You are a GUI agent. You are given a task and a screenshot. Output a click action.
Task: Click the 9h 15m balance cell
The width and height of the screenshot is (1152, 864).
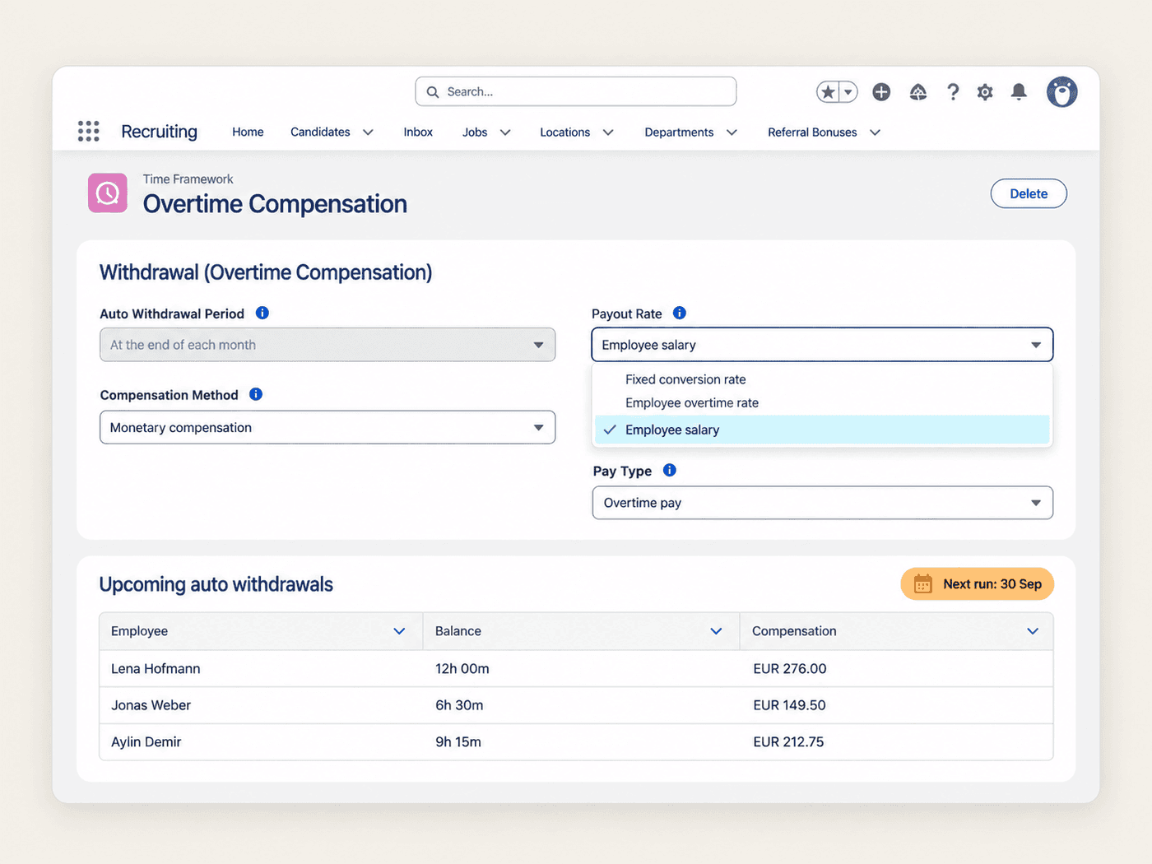coord(581,741)
